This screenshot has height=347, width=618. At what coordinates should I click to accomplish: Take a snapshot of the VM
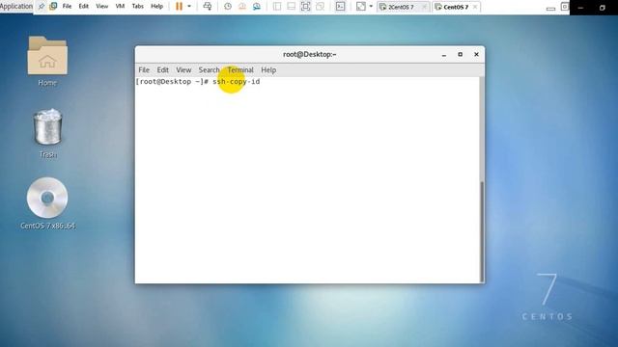[228, 7]
